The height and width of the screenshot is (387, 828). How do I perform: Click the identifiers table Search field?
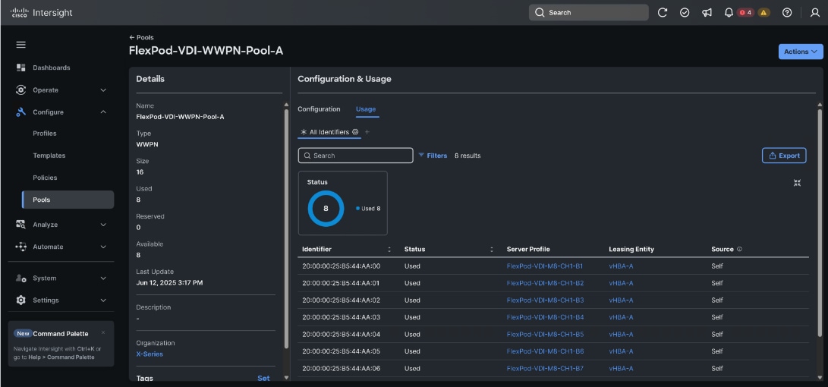(x=355, y=156)
